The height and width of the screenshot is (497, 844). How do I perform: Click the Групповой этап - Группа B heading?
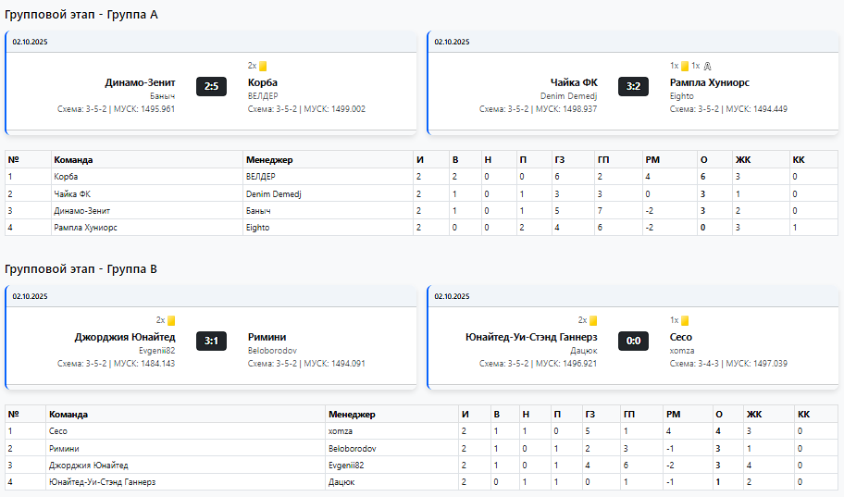pyautogui.click(x=81, y=269)
